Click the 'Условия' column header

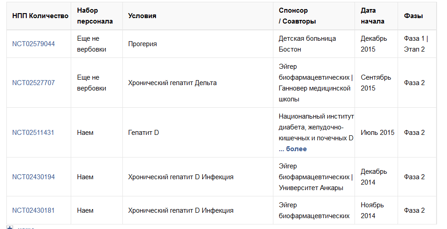pos(142,16)
